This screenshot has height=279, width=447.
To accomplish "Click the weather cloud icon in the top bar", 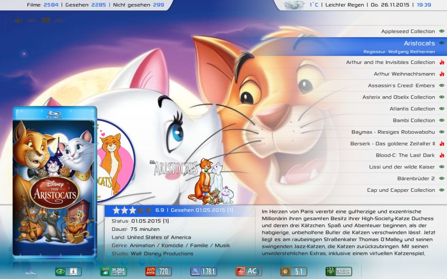I will click(x=295, y=5).
